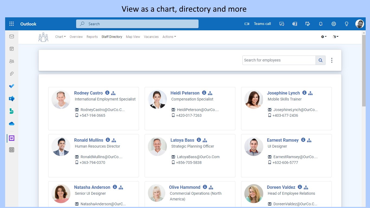Open the notifications bell

[321, 24]
